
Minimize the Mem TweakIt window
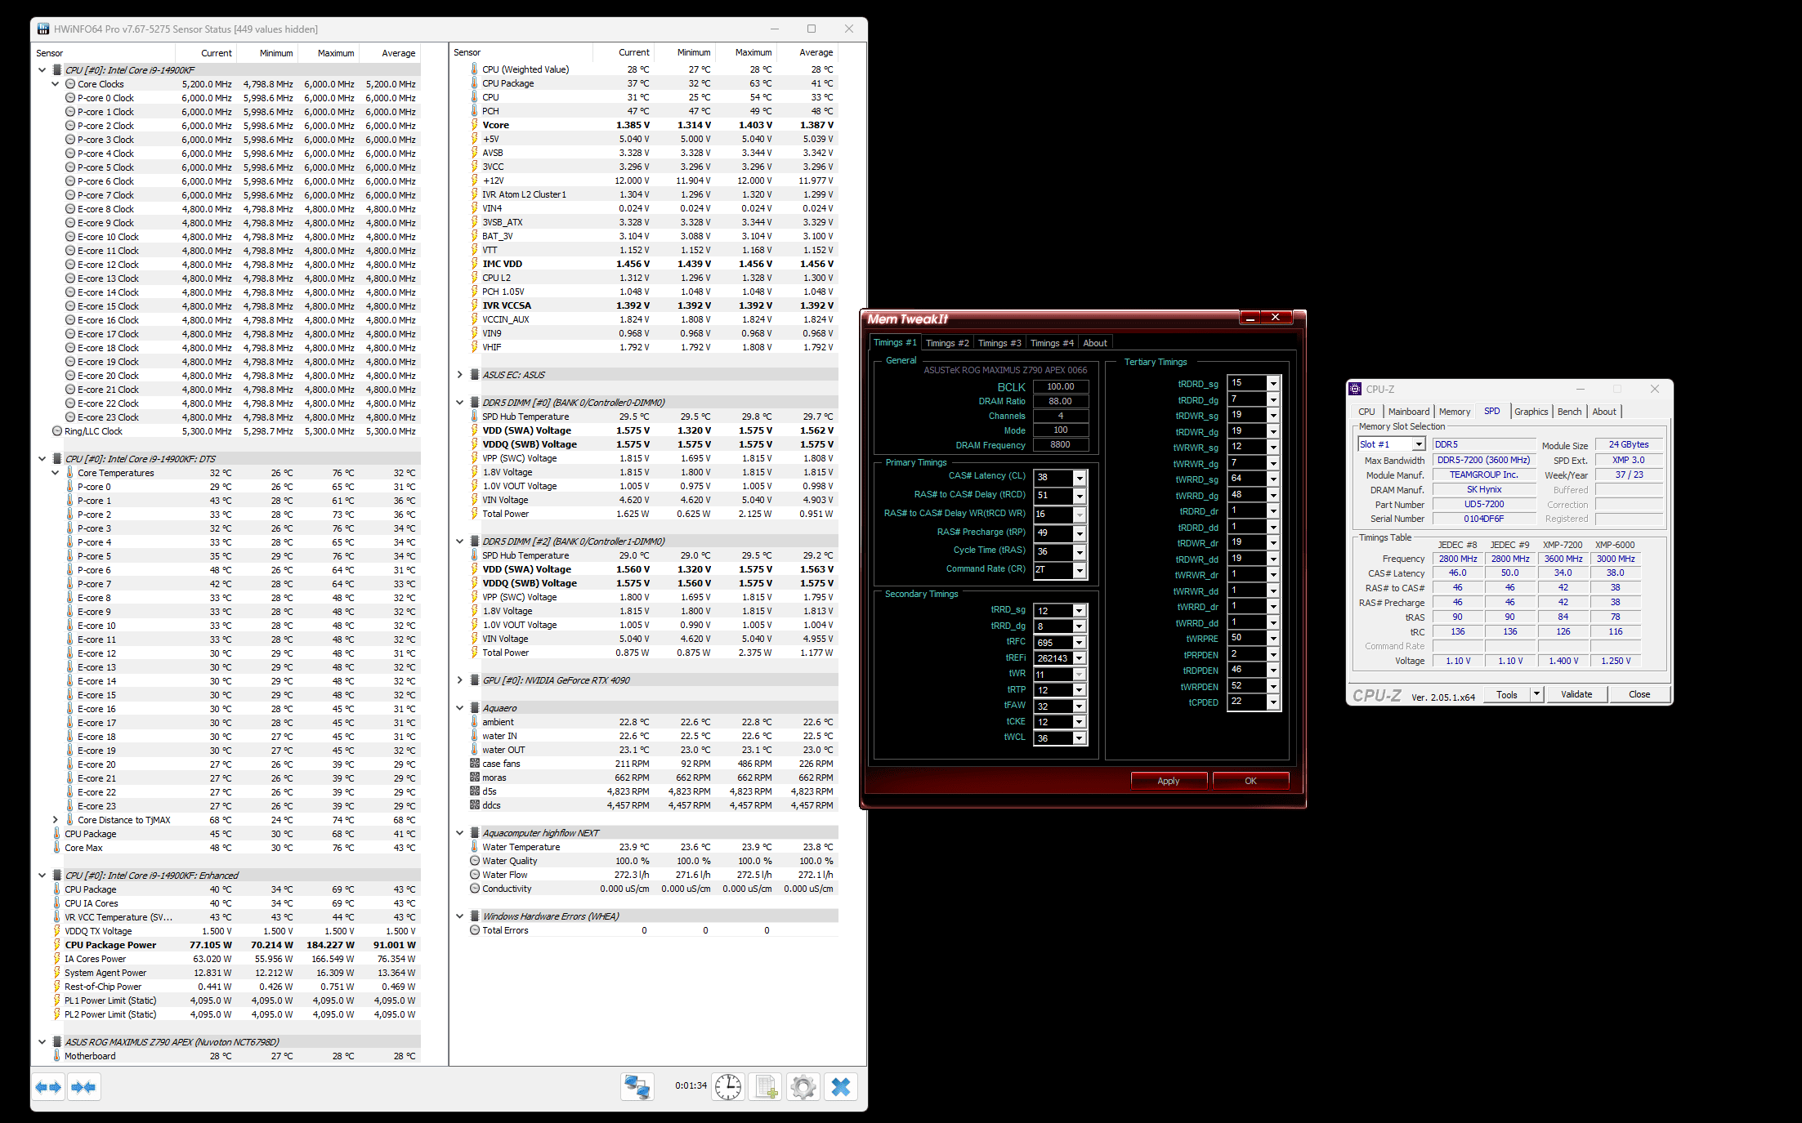[1250, 317]
